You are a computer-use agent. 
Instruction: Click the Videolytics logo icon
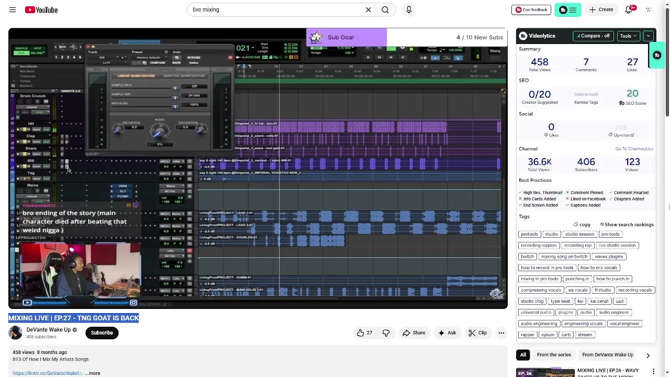tap(523, 36)
